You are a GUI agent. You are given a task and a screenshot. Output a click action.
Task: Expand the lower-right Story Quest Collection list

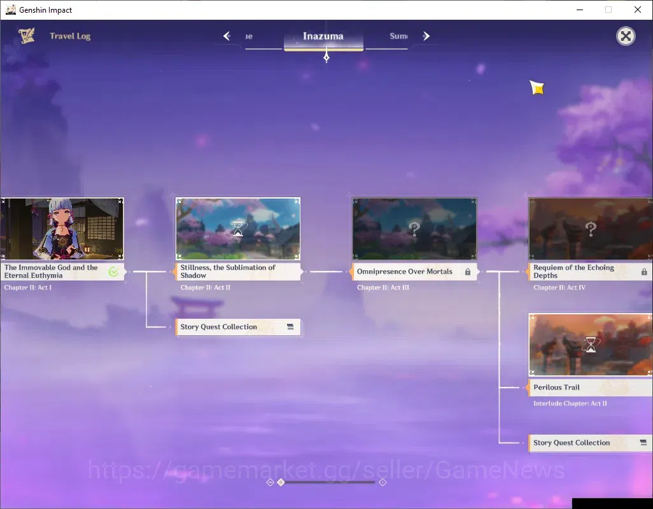(x=591, y=443)
